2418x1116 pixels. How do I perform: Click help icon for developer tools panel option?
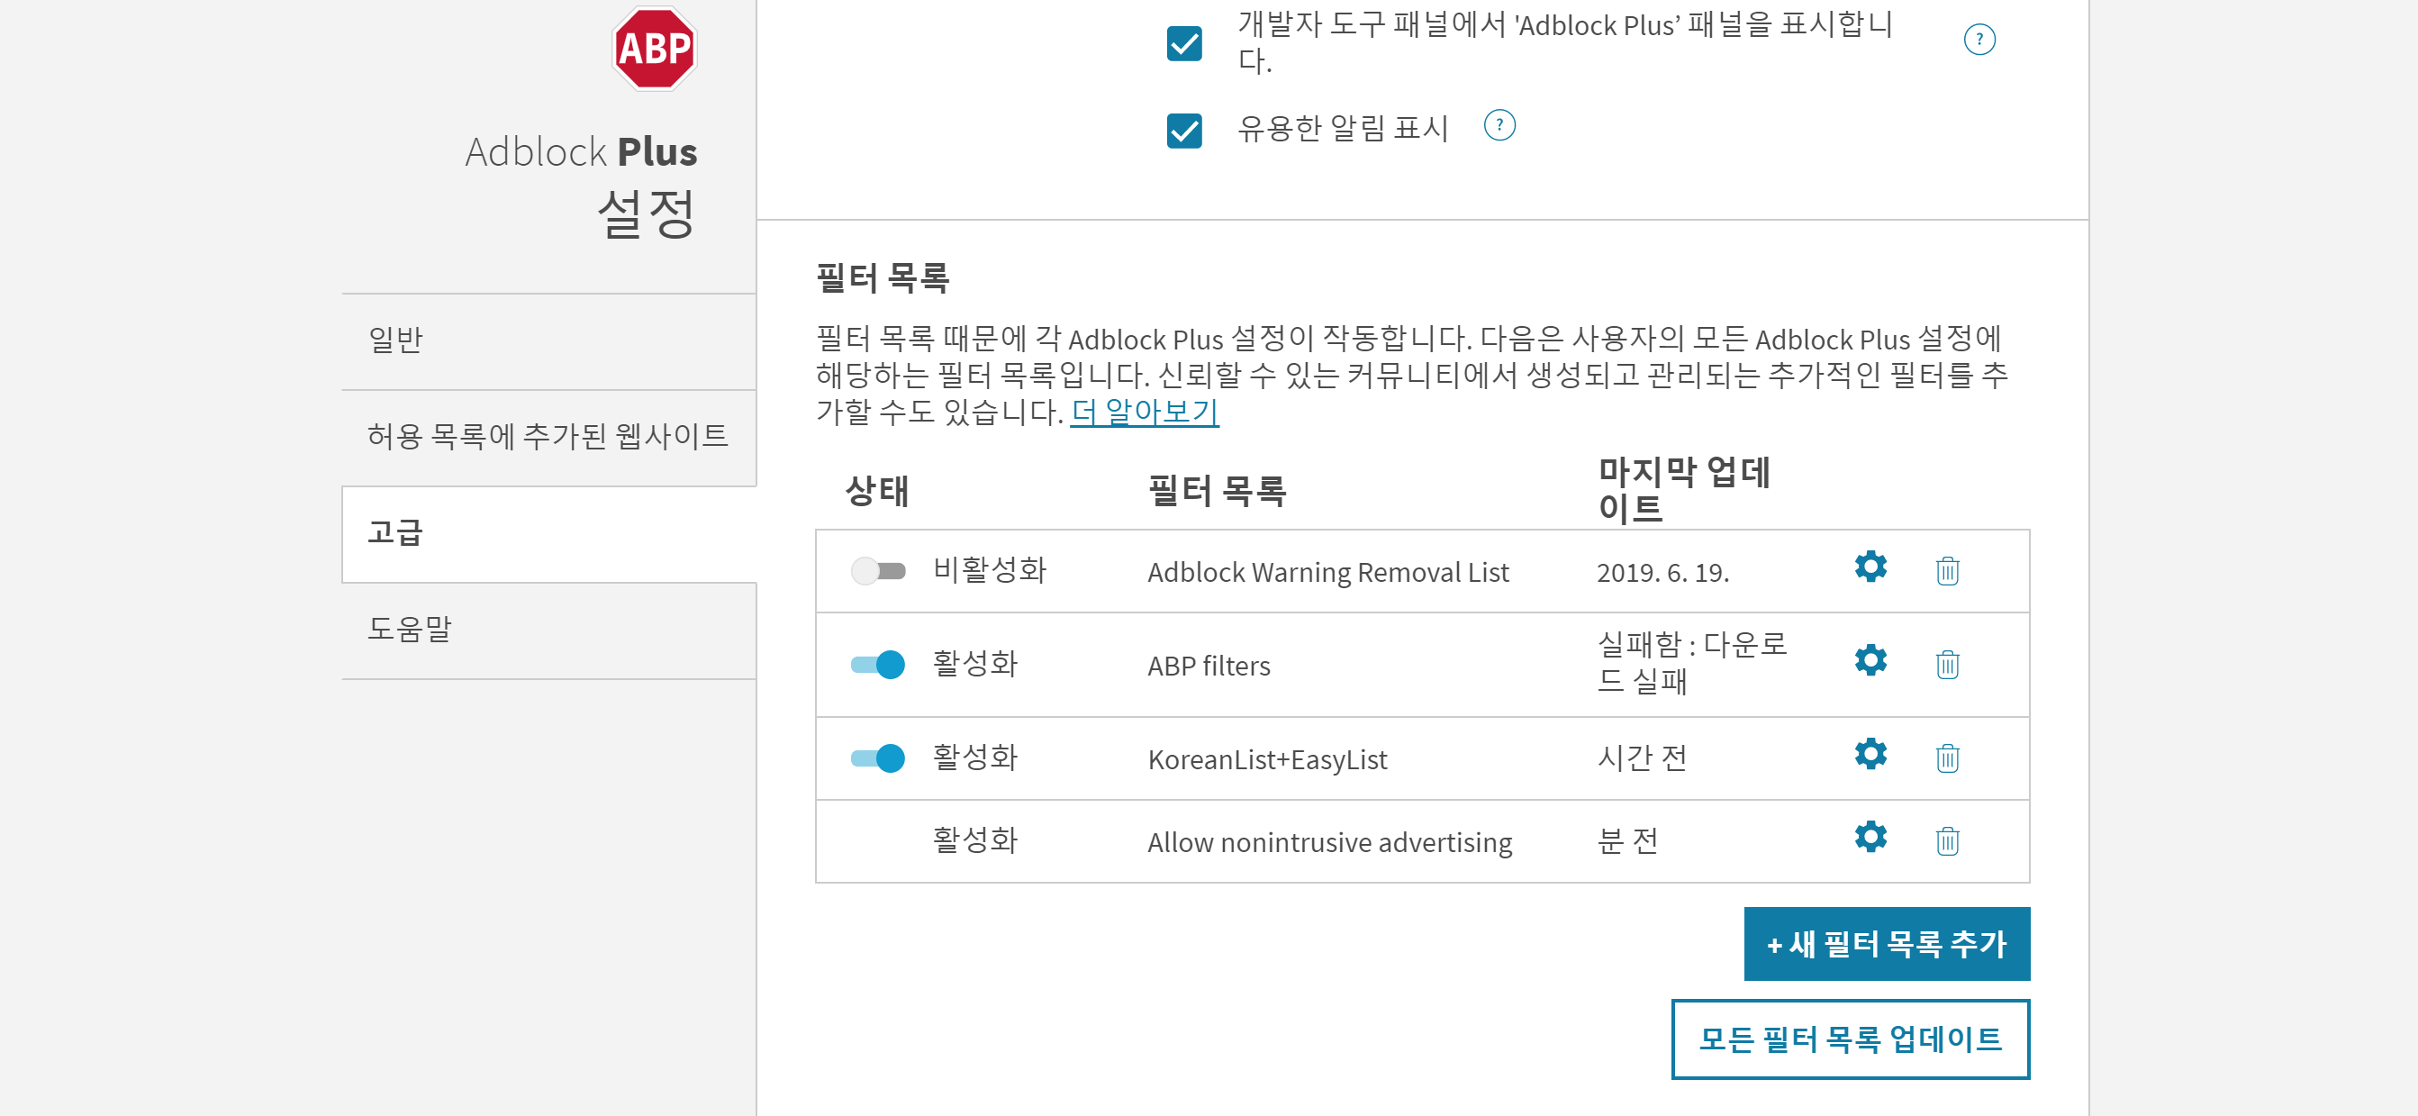point(1979,40)
